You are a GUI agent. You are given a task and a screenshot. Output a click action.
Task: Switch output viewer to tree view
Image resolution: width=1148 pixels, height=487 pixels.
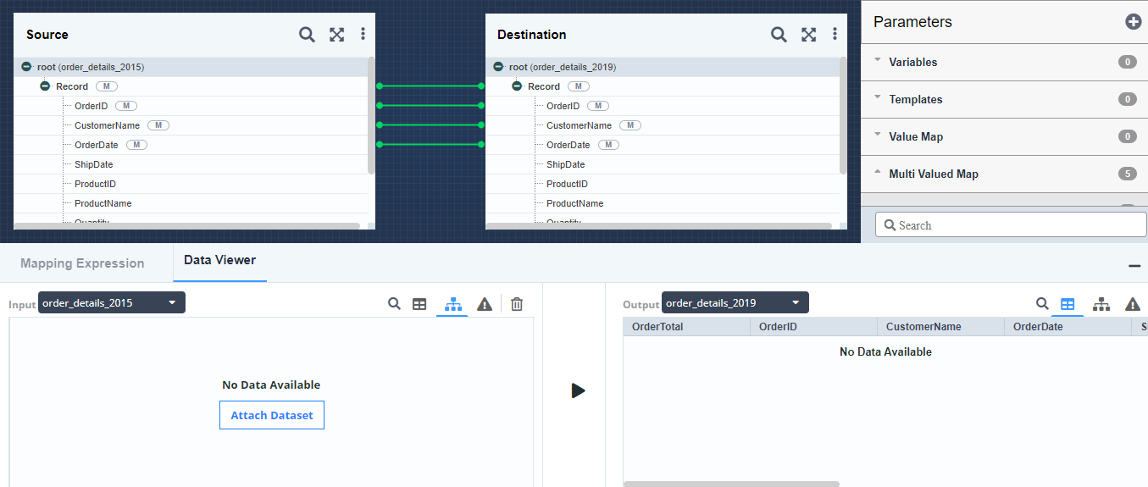point(1101,304)
